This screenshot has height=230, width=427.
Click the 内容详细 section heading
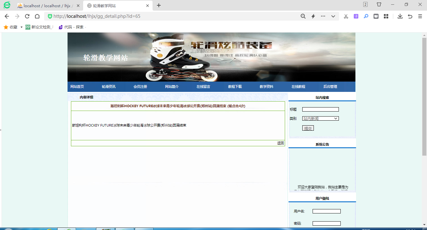tap(86, 97)
